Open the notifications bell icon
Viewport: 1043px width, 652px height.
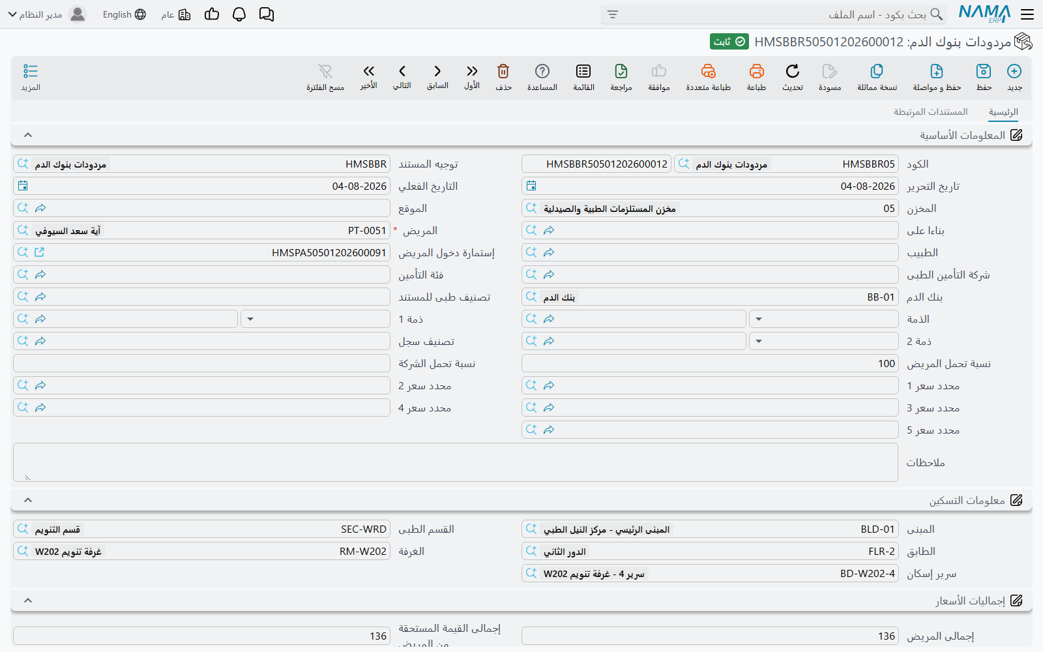tap(239, 14)
